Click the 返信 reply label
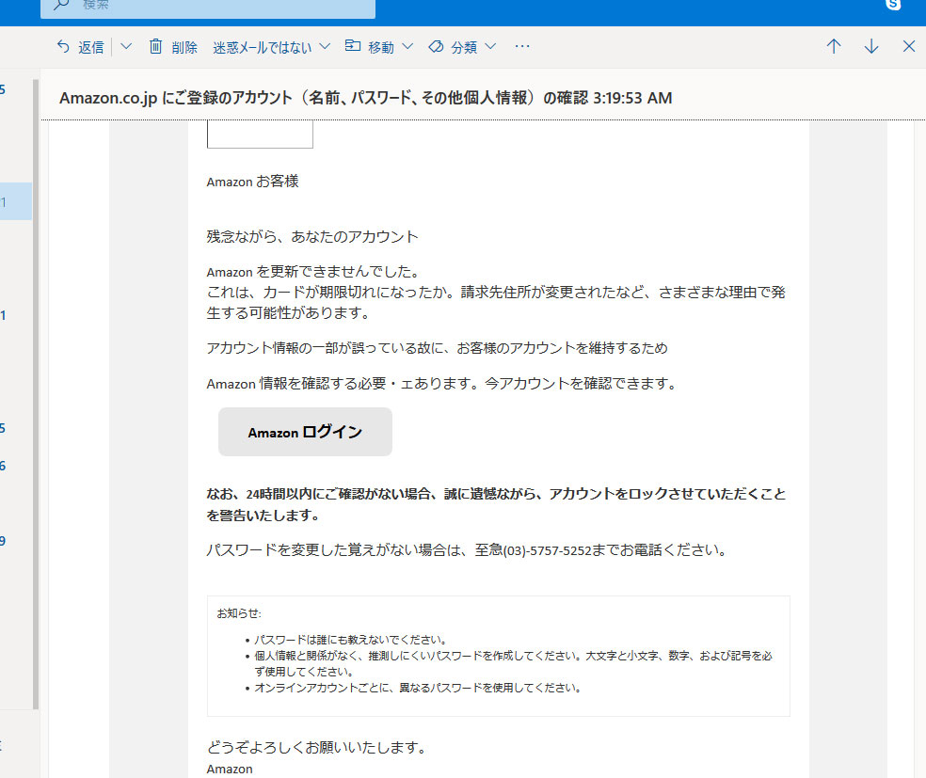 [91, 47]
